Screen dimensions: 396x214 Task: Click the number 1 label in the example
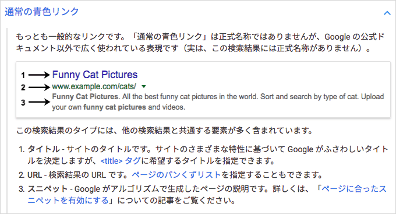pyautogui.click(x=23, y=75)
